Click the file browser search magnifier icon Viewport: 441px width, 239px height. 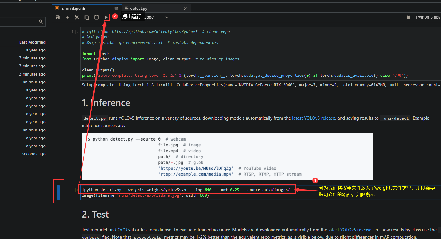pyautogui.click(x=41, y=21)
